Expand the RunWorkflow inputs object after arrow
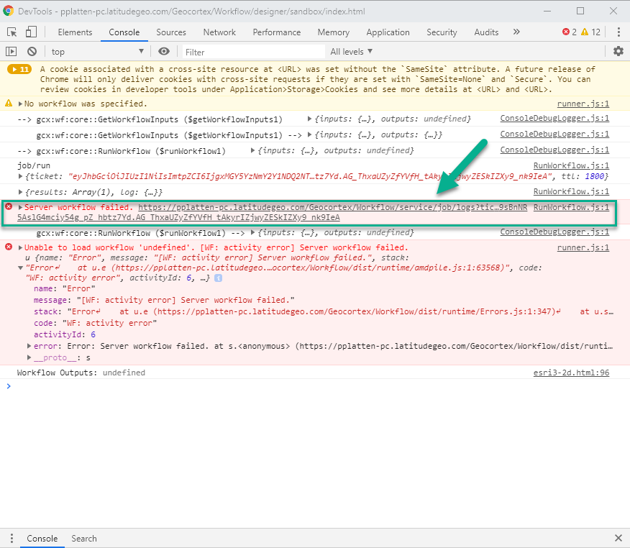 (252, 150)
